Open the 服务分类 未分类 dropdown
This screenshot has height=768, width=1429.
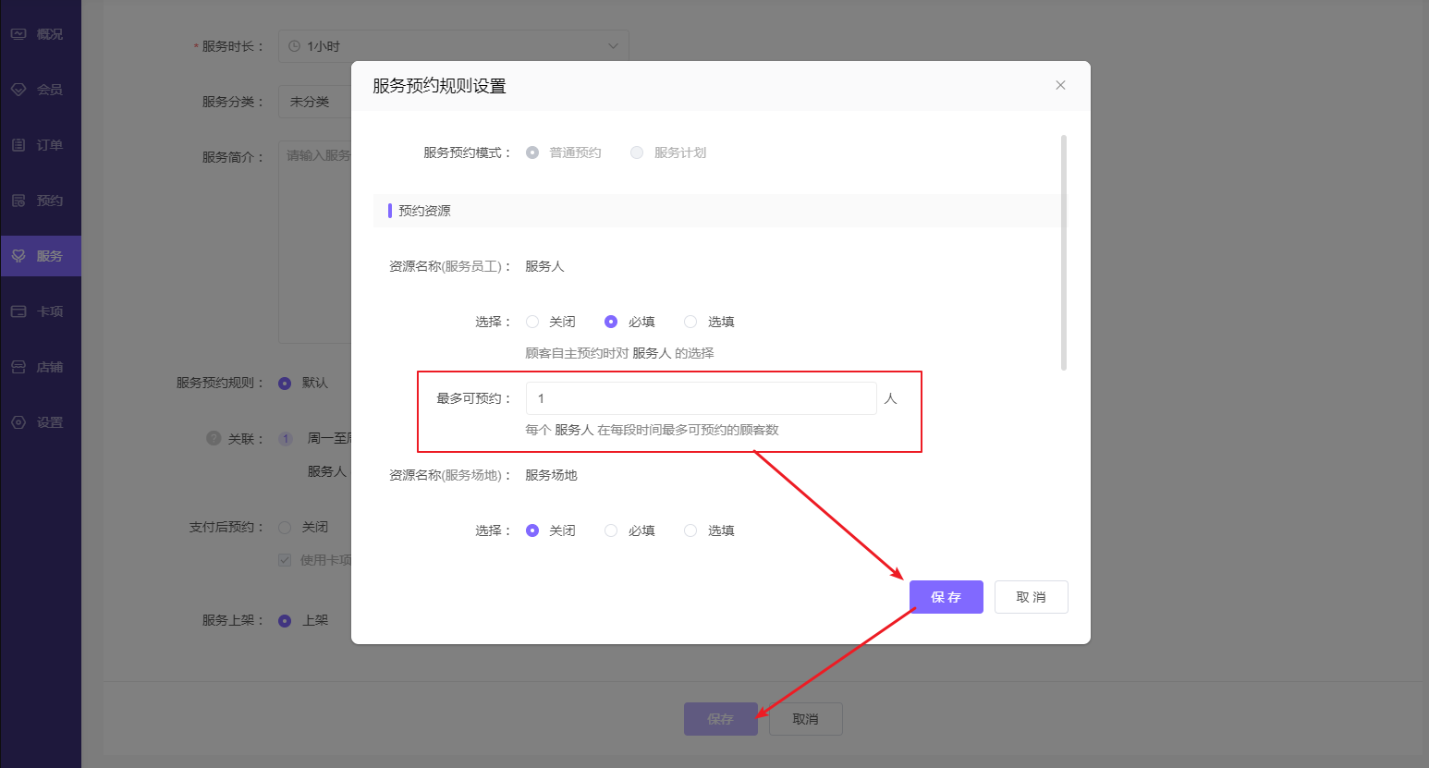tap(315, 102)
